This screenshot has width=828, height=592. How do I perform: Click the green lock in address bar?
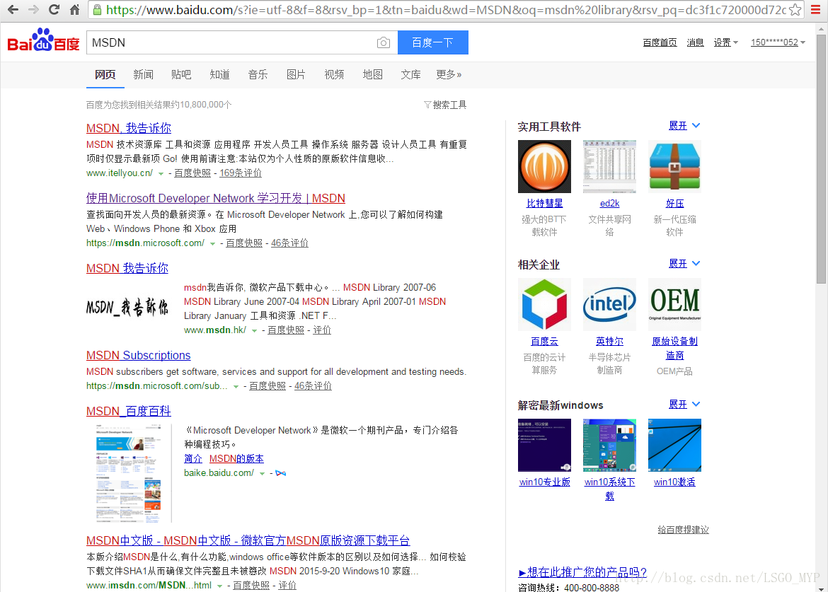[x=97, y=9]
